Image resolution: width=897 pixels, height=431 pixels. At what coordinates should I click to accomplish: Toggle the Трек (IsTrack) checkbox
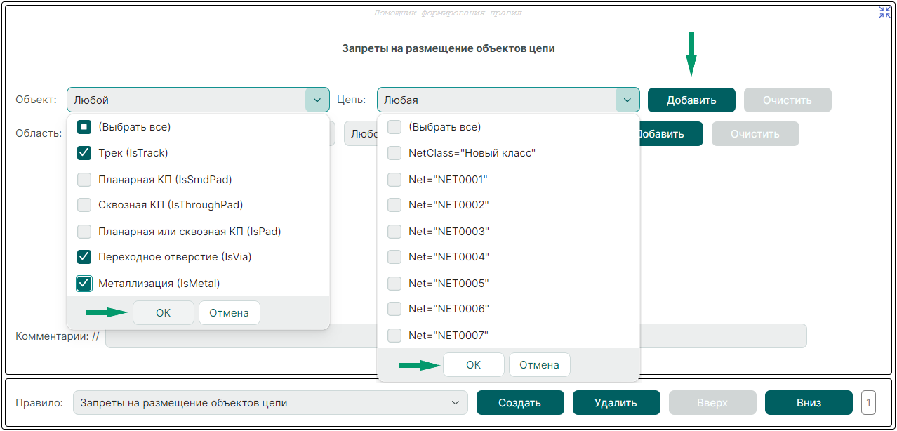click(84, 153)
